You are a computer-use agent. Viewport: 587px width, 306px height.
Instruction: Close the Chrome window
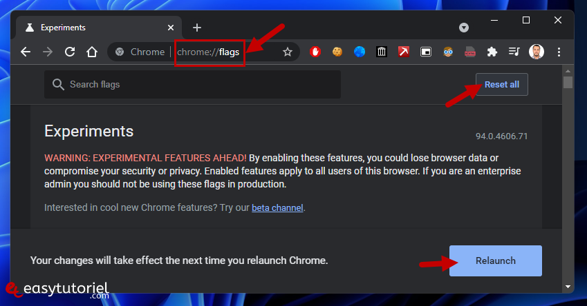point(558,20)
